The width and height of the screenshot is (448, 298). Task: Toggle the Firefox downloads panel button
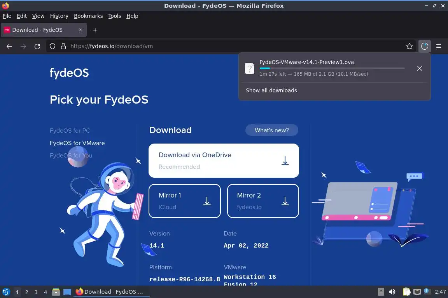(425, 46)
